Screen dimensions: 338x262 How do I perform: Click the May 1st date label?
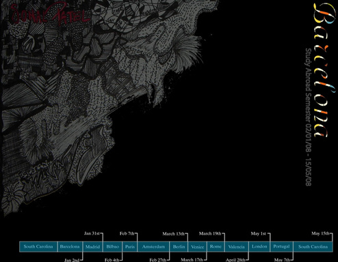259,233
